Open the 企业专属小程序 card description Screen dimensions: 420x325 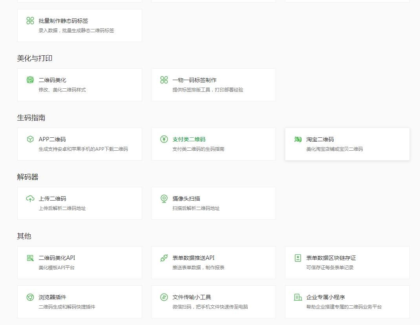(344, 307)
